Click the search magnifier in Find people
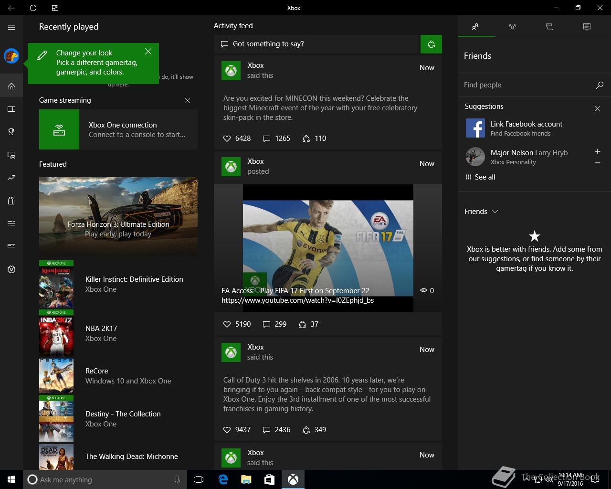 pos(600,85)
